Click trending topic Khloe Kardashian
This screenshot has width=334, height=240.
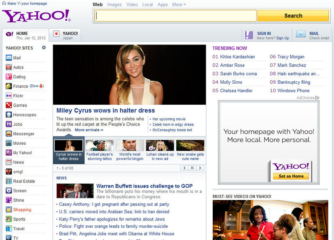[237, 57]
